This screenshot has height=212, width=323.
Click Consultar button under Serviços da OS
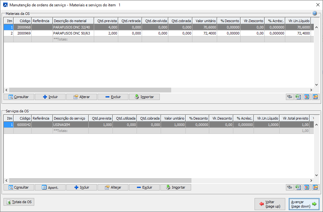click(x=19, y=187)
